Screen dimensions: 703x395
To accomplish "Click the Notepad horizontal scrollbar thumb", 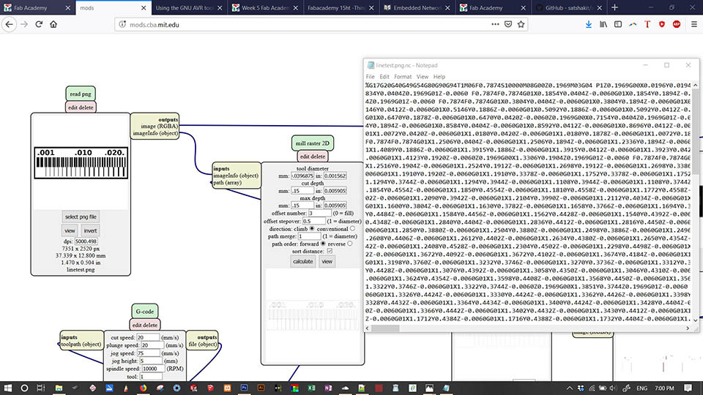I will (x=385, y=328).
